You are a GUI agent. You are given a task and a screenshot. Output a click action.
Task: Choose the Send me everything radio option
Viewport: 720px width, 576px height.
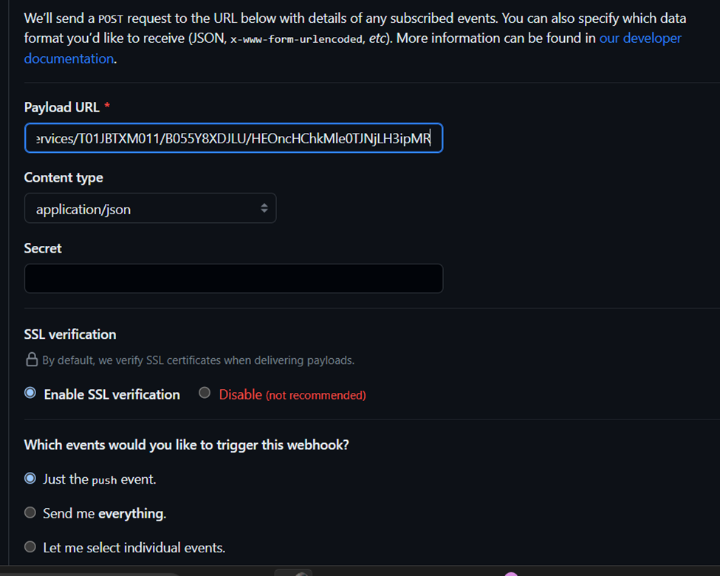click(x=30, y=512)
